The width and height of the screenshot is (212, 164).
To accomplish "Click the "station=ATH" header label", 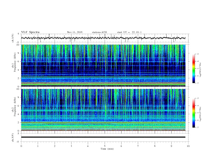I will tap(99, 32).
